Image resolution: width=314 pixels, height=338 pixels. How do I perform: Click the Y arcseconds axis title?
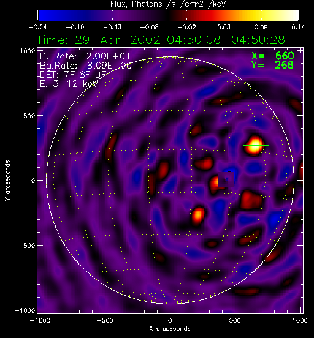coord(7,181)
